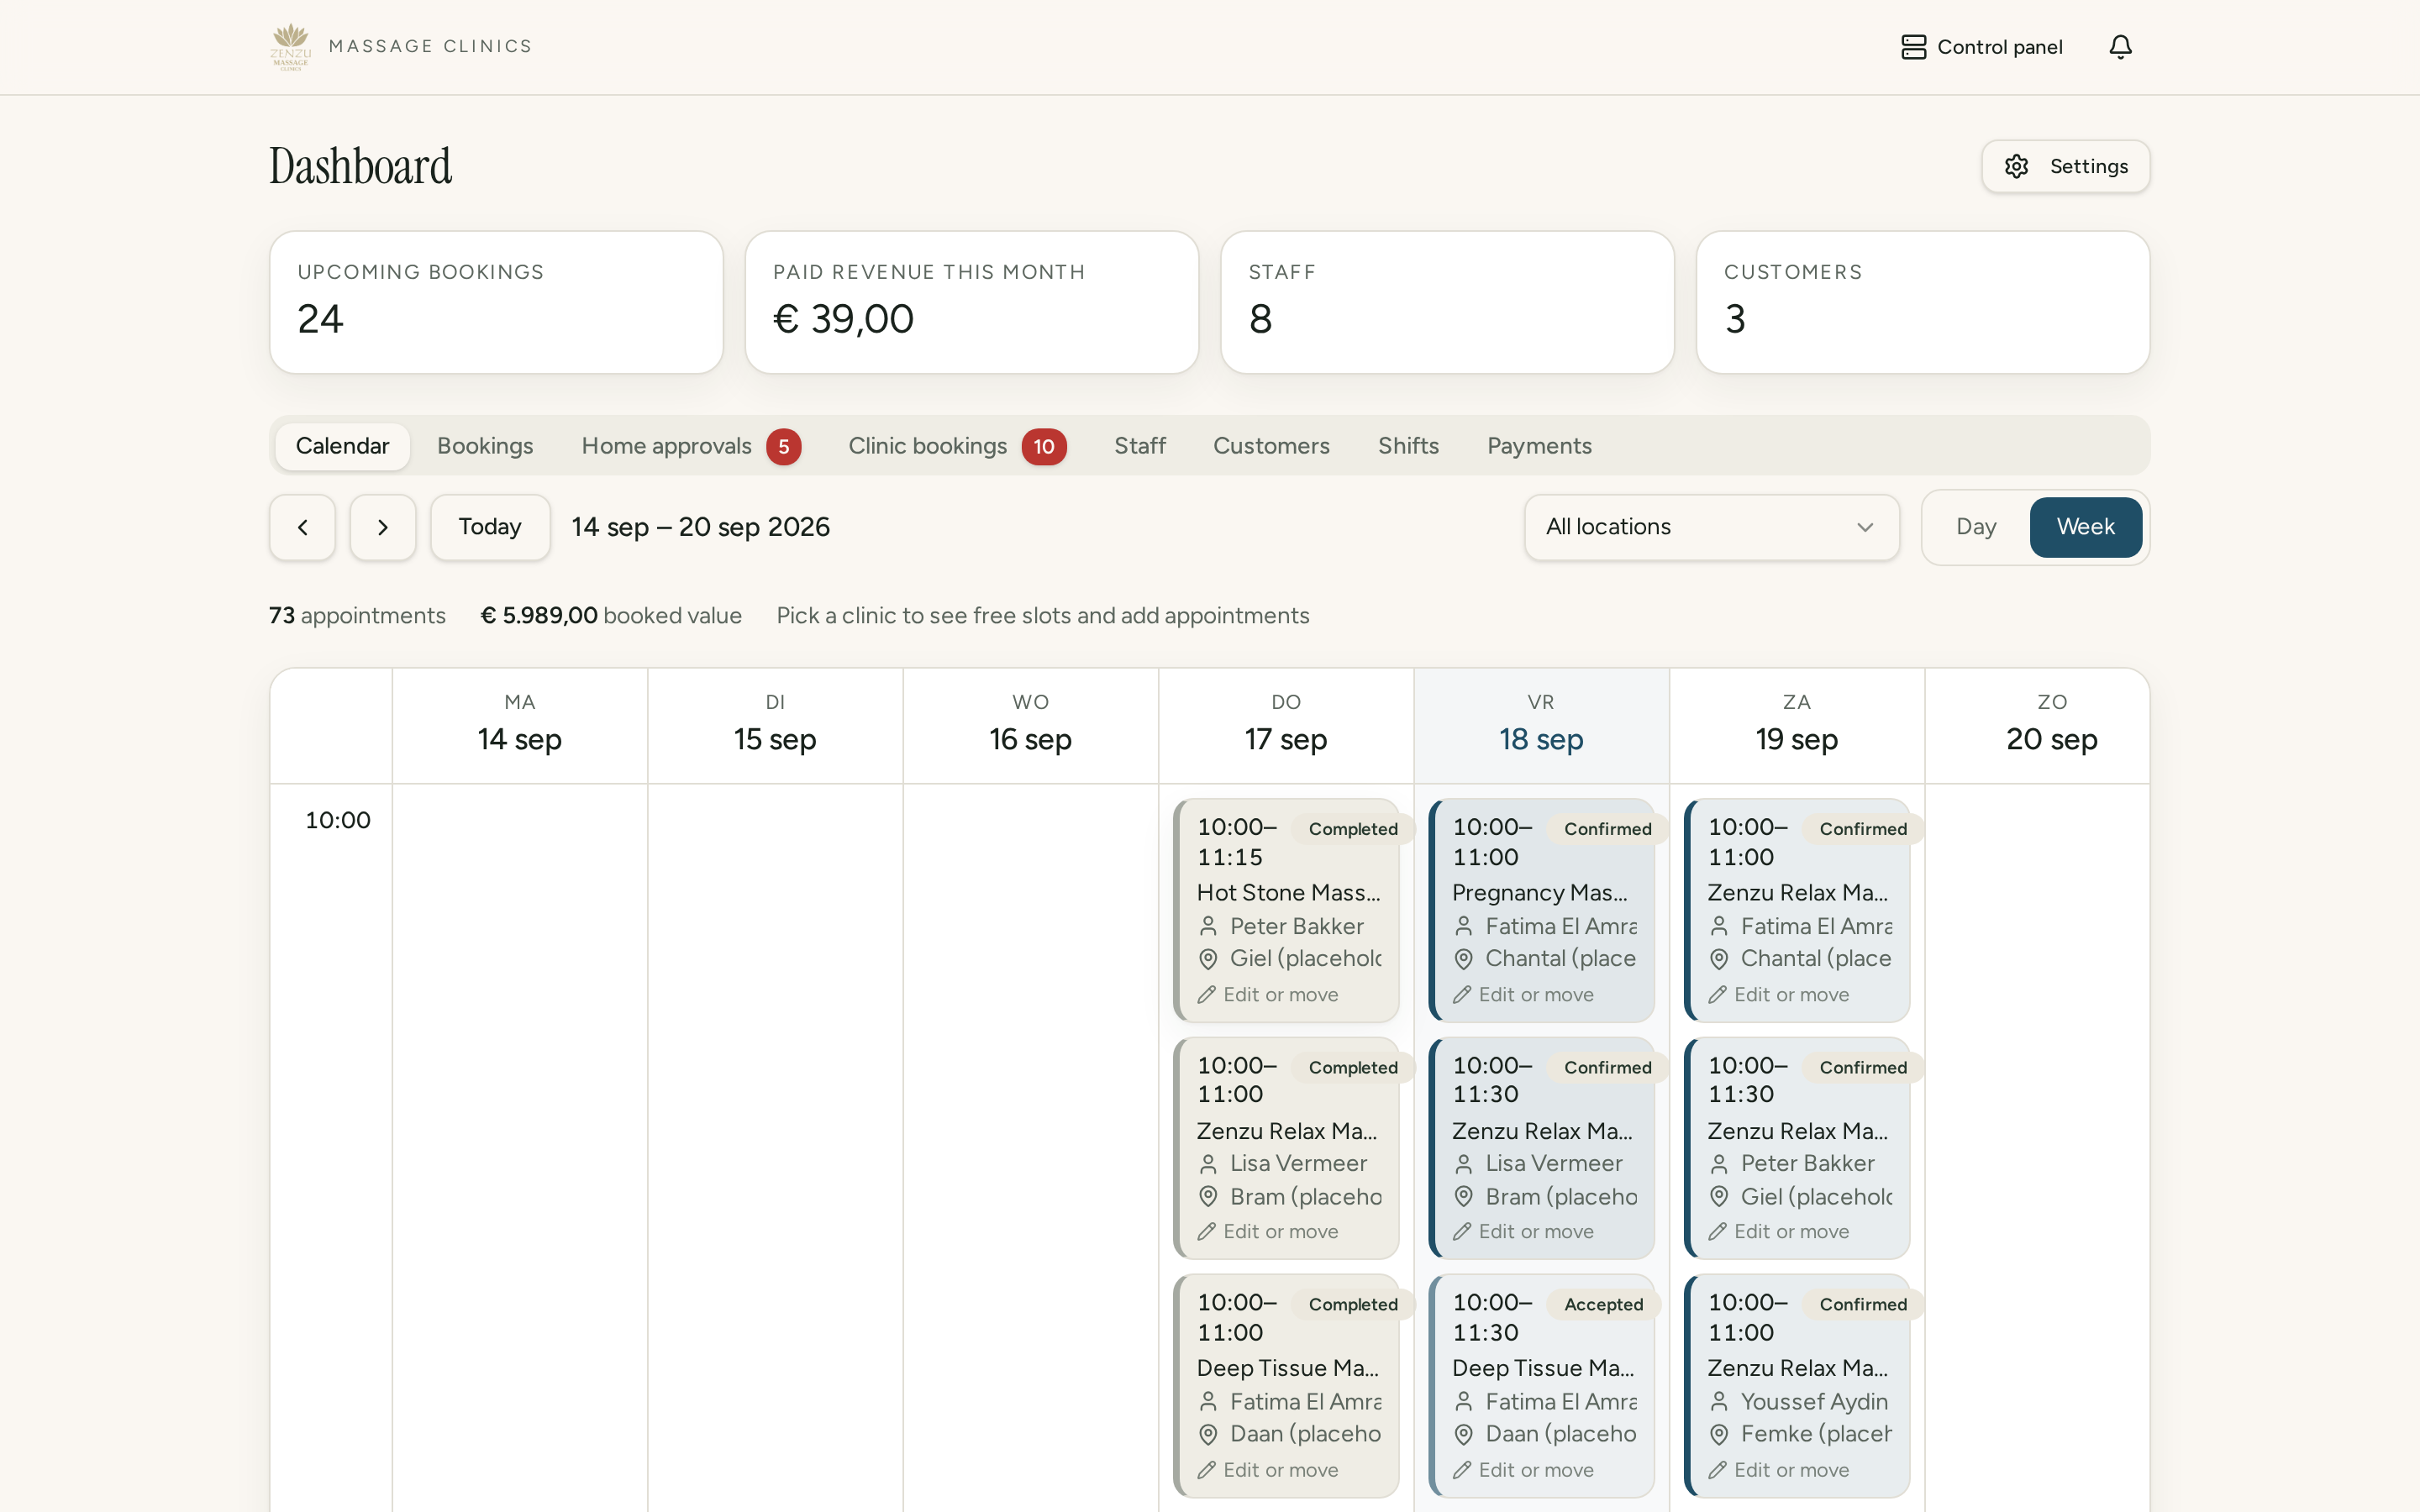Open the Settings button text
This screenshot has width=2420, height=1512.
click(x=2088, y=166)
